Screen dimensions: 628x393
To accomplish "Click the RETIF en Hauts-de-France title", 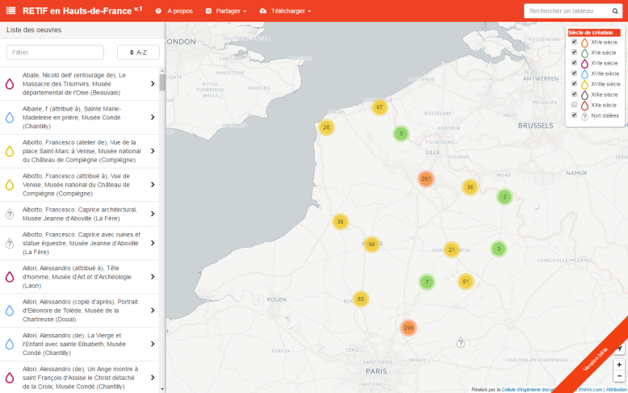I will click(x=76, y=10).
